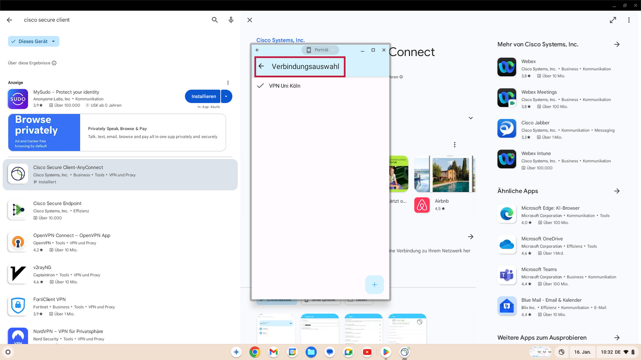This screenshot has width=641, height=360.
Task: Expand Mehr von Cisco Systems, Inc. arrow
Action: coord(617,44)
